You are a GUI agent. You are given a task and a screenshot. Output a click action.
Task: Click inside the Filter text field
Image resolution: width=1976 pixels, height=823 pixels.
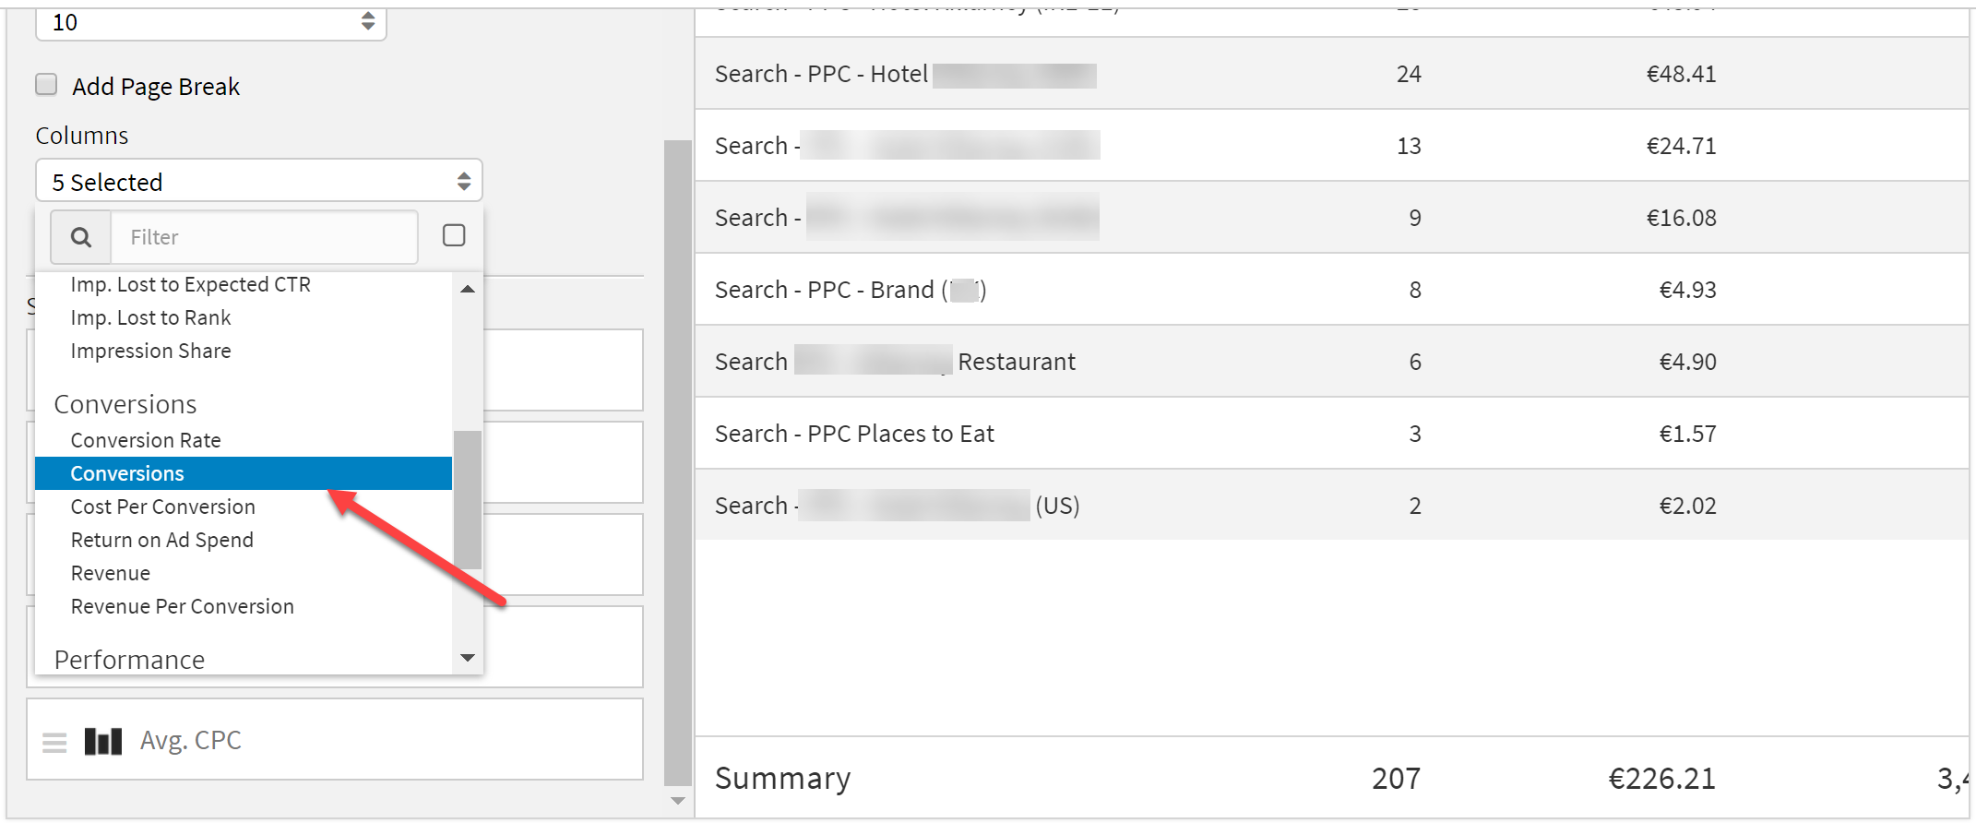point(264,237)
